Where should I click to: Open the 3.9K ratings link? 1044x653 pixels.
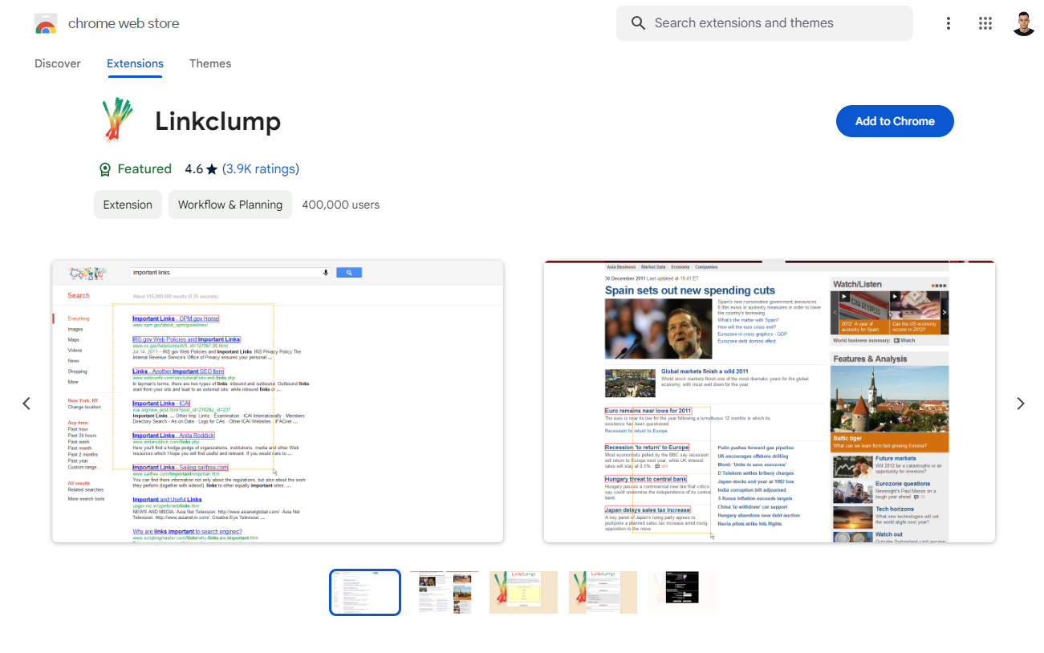coord(260,169)
